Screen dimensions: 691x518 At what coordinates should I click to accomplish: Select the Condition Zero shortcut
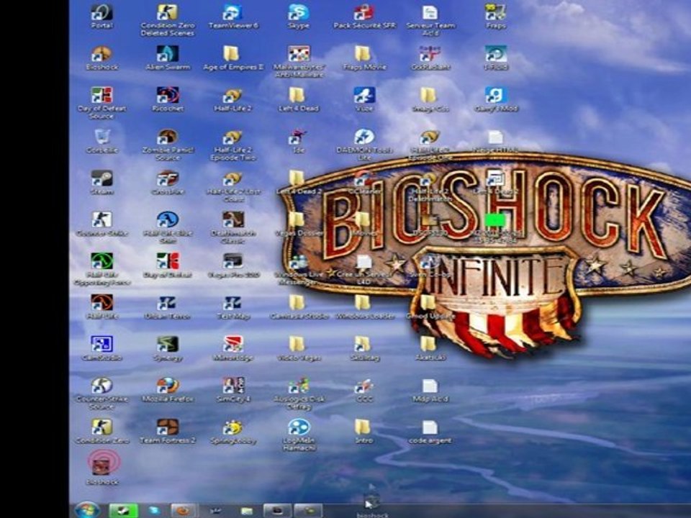[x=101, y=431]
